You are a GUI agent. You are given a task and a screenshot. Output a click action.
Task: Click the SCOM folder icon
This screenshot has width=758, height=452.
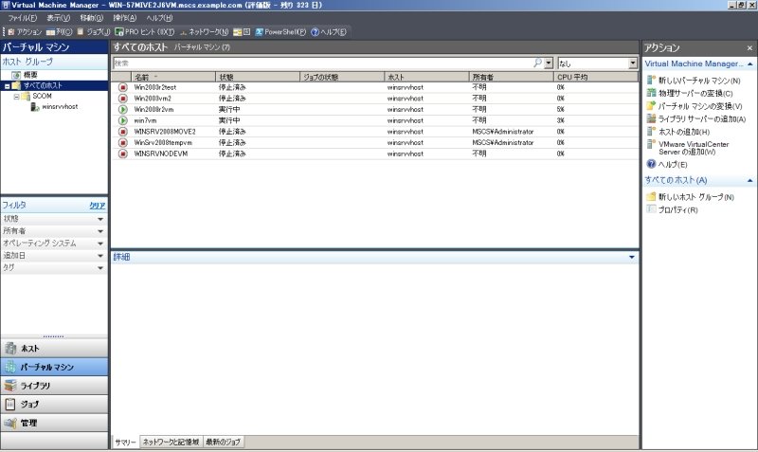26,97
